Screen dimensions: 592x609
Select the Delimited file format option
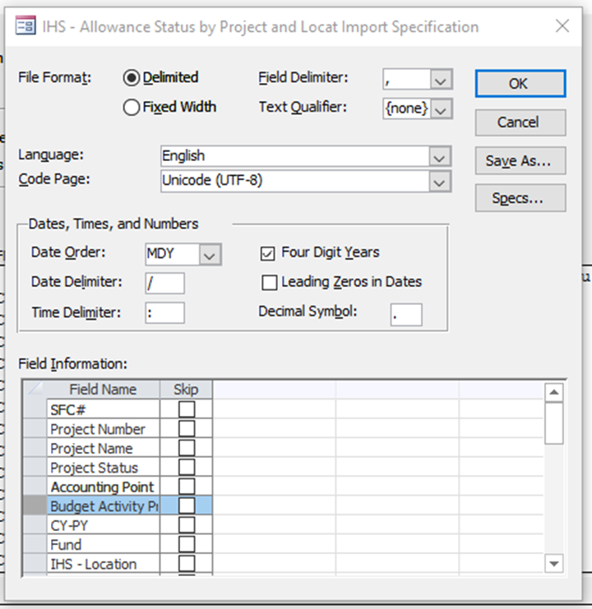click(132, 78)
